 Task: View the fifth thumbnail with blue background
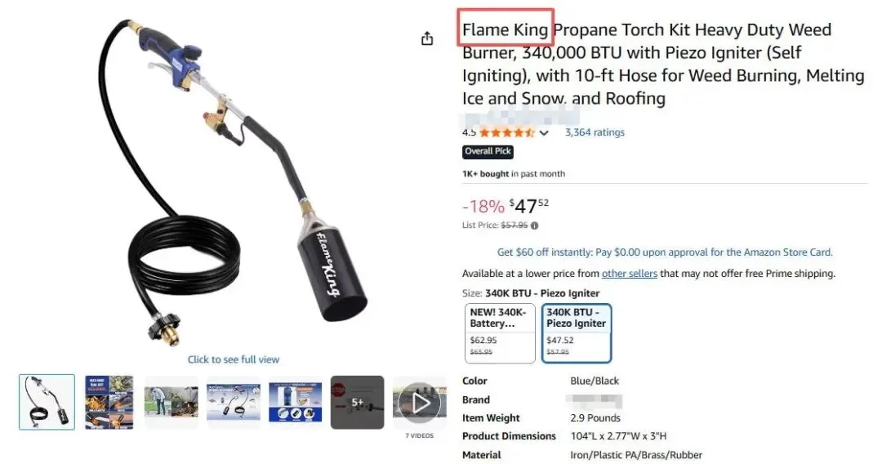point(296,403)
